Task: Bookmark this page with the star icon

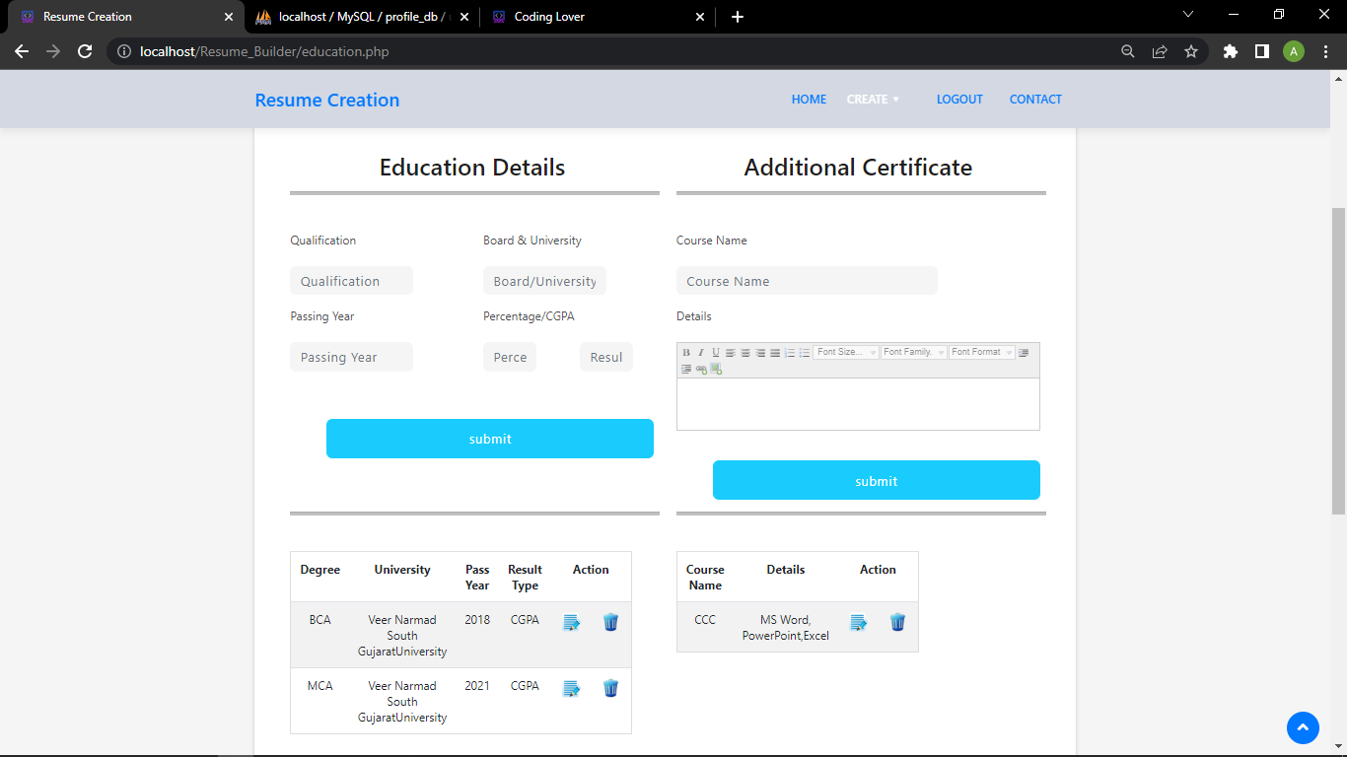Action: (1191, 51)
